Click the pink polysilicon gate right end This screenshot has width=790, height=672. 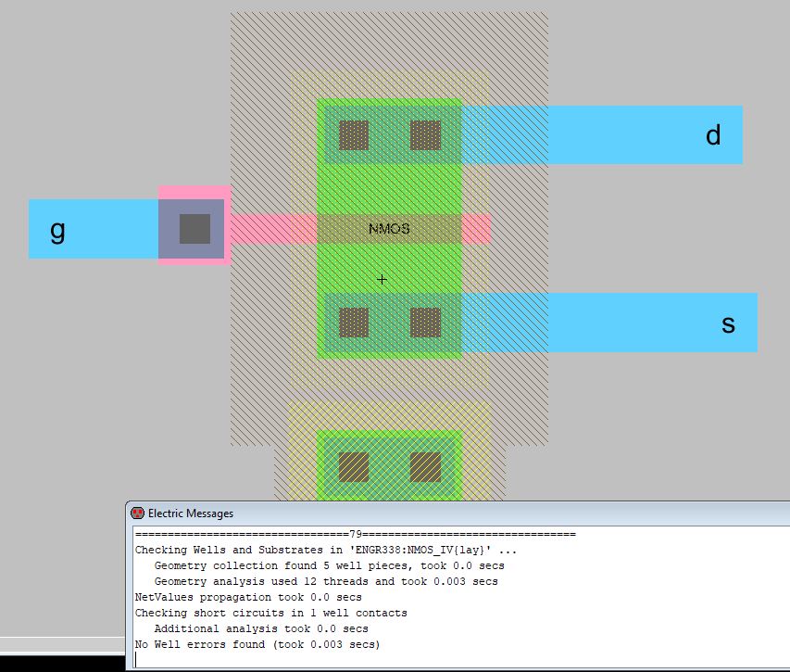tap(478, 229)
